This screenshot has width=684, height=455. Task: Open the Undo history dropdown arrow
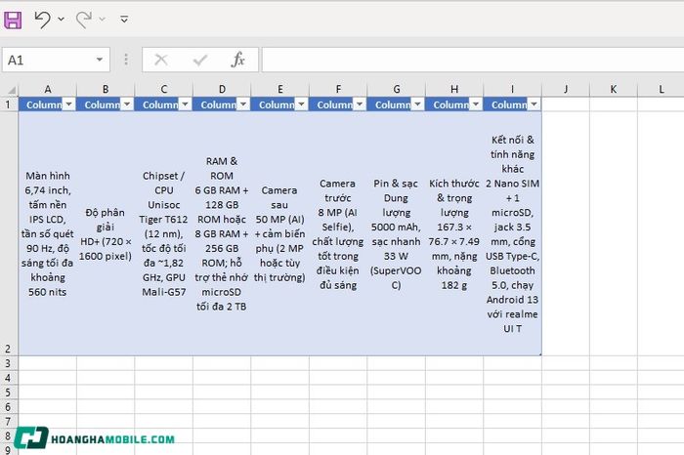click(61, 19)
